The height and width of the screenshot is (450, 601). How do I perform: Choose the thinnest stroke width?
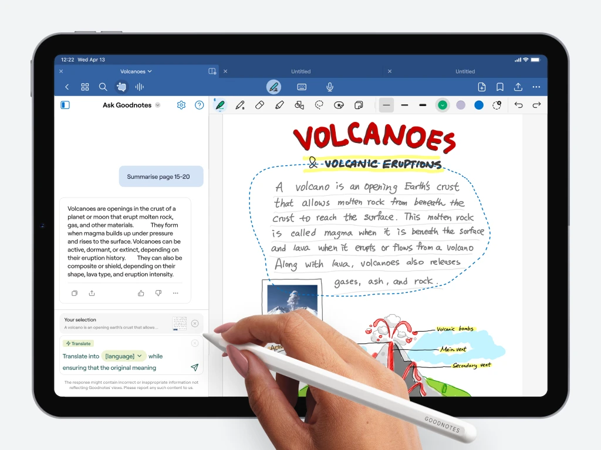386,105
